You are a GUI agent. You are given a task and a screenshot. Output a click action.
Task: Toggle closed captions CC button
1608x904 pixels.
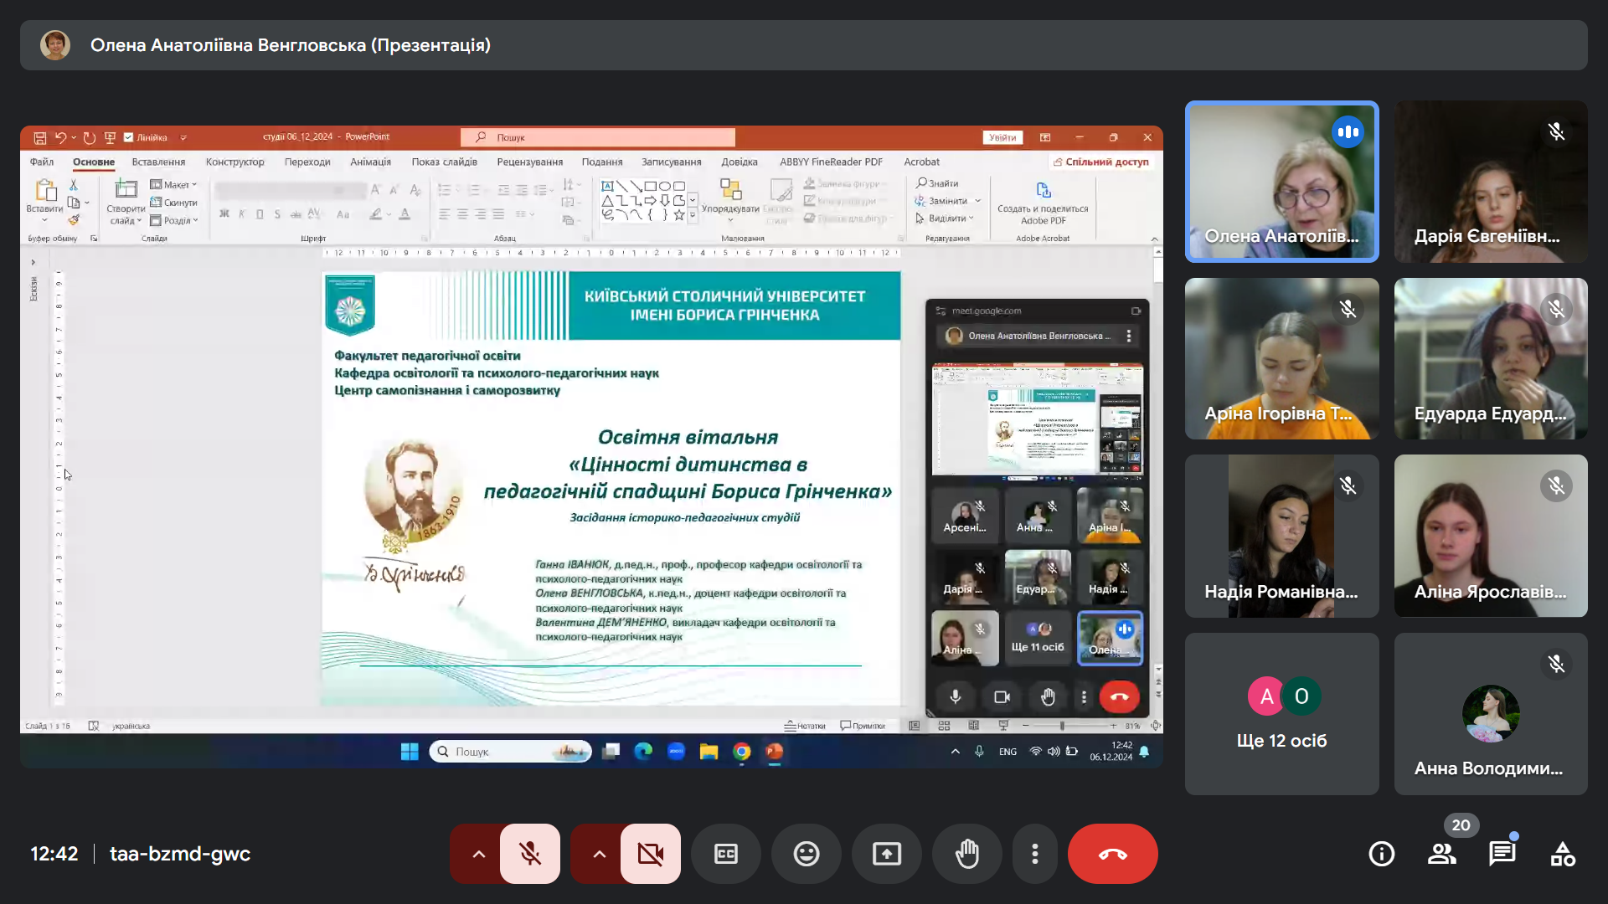(x=726, y=854)
